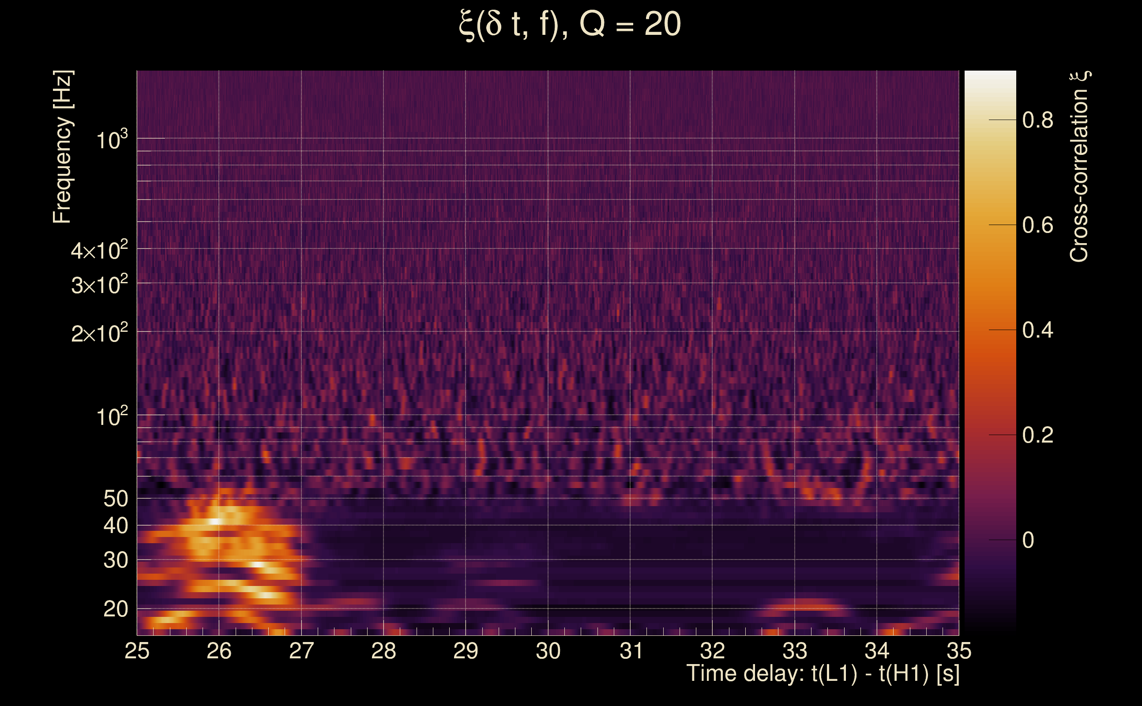Click the x-axis tick label 25
This screenshot has width=1142, height=706.
click(137, 651)
